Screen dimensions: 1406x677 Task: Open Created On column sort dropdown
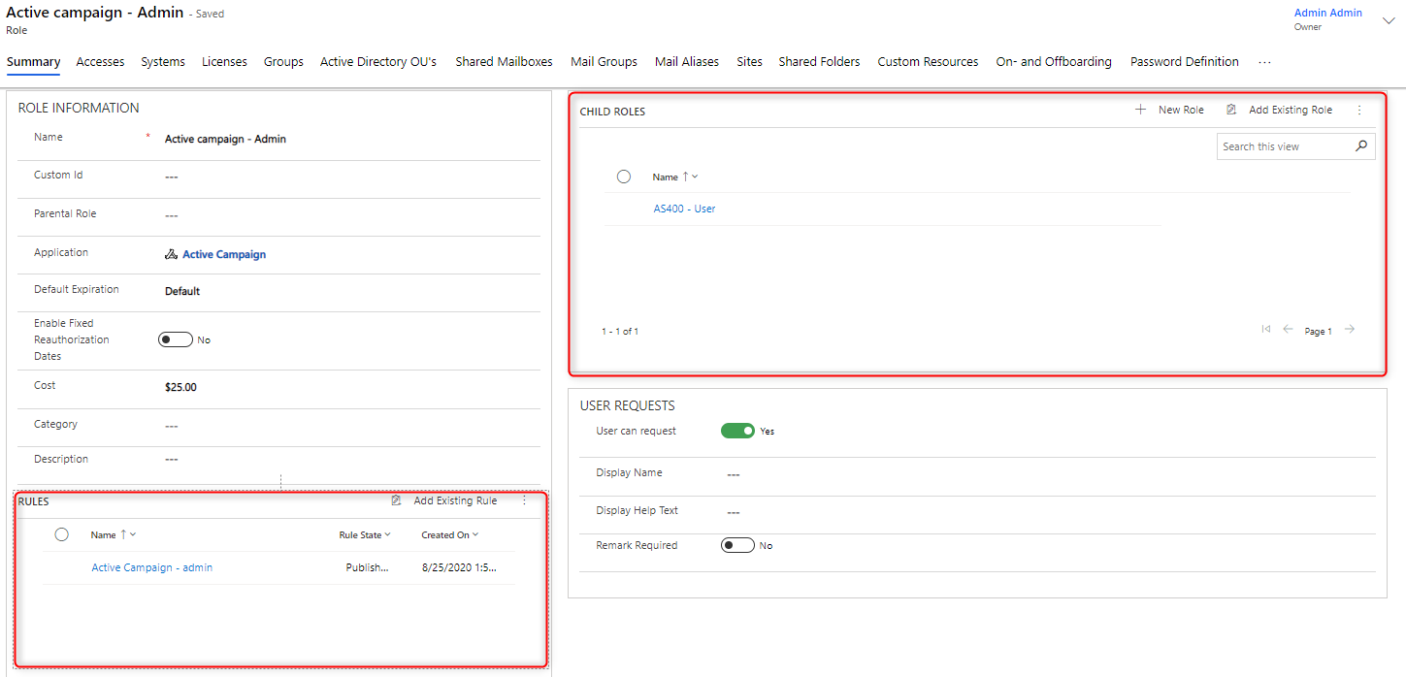pyautogui.click(x=450, y=534)
